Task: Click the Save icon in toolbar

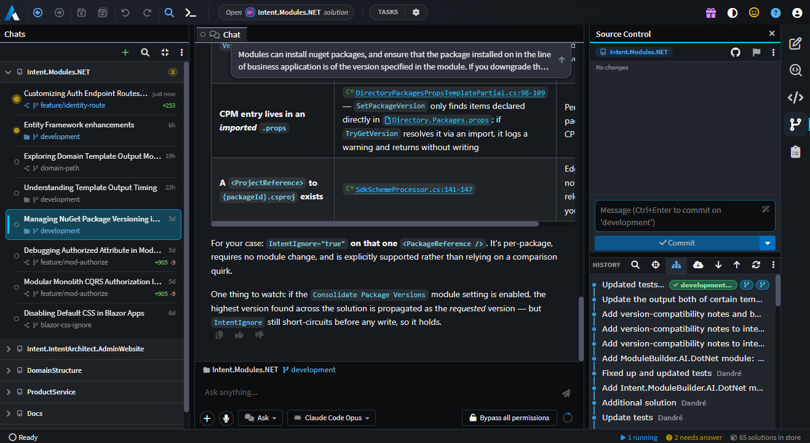Action: (x=82, y=12)
